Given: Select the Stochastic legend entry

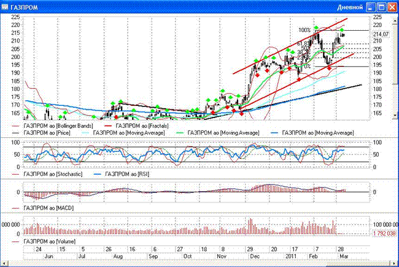Looking at the screenshot, I should (47, 174).
